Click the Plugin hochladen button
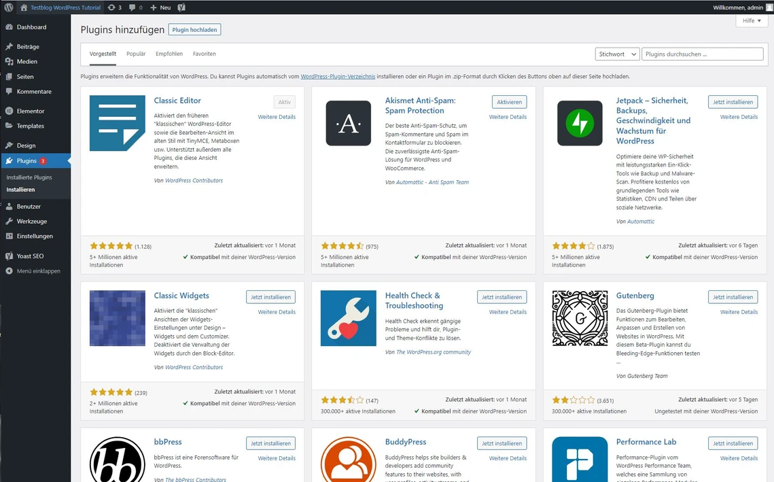Screen dimensions: 774x482 point(194,30)
